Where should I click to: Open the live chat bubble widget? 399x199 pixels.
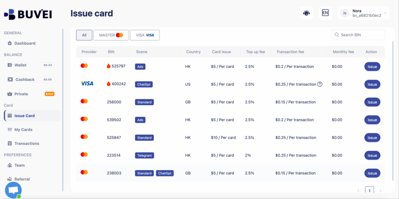[13, 190]
